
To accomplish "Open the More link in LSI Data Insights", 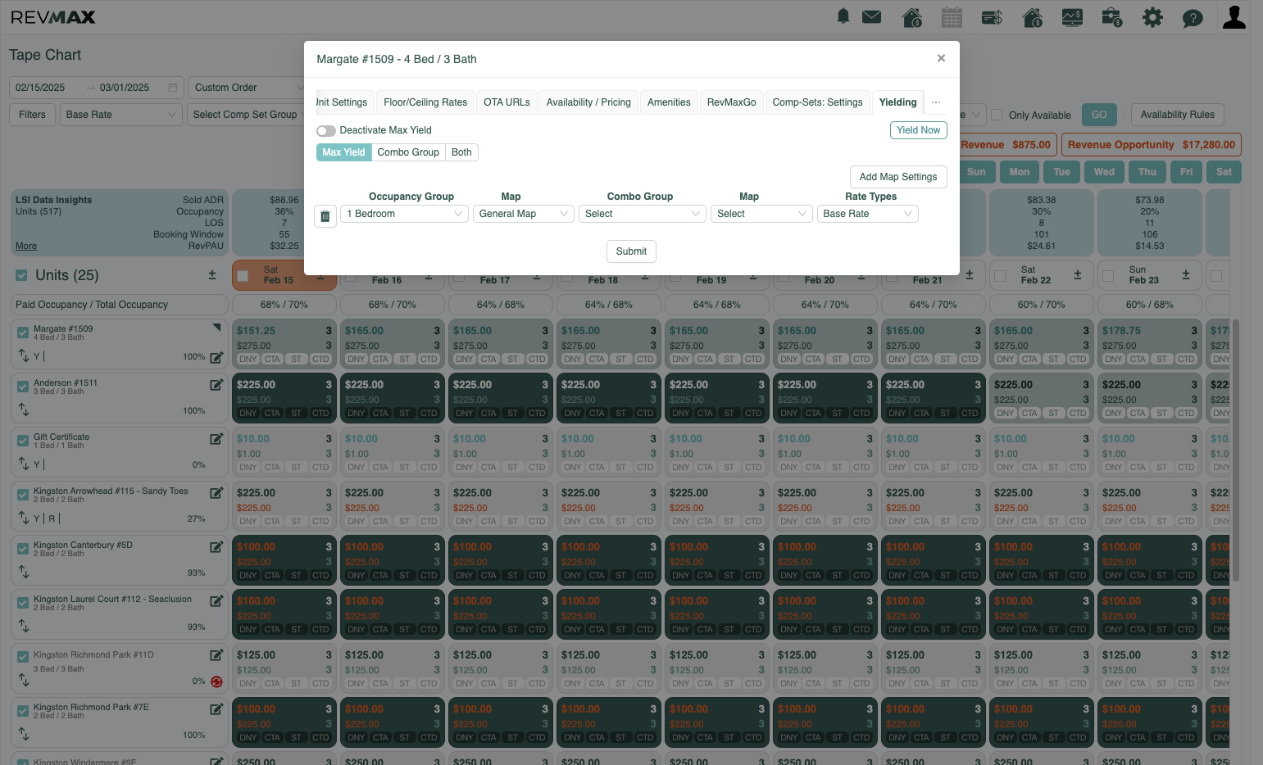I will (26, 246).
